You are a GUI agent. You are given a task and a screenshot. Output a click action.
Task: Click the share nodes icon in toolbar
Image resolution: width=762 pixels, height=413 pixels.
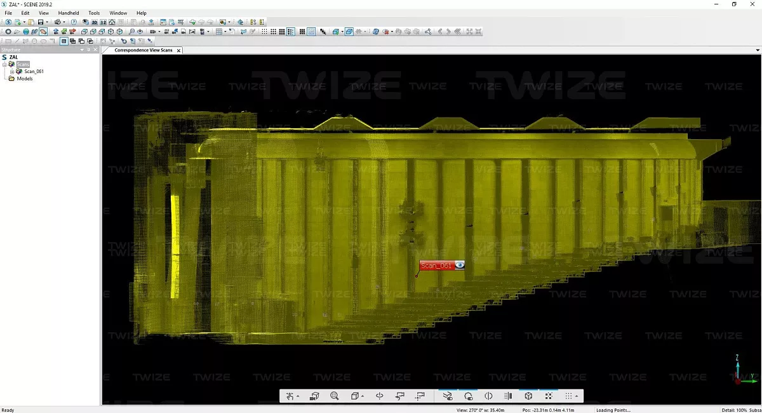click(427, 32)
